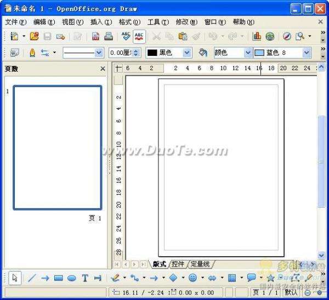
Task: Choose the Line drawing tool
Action: click(31, 278)
